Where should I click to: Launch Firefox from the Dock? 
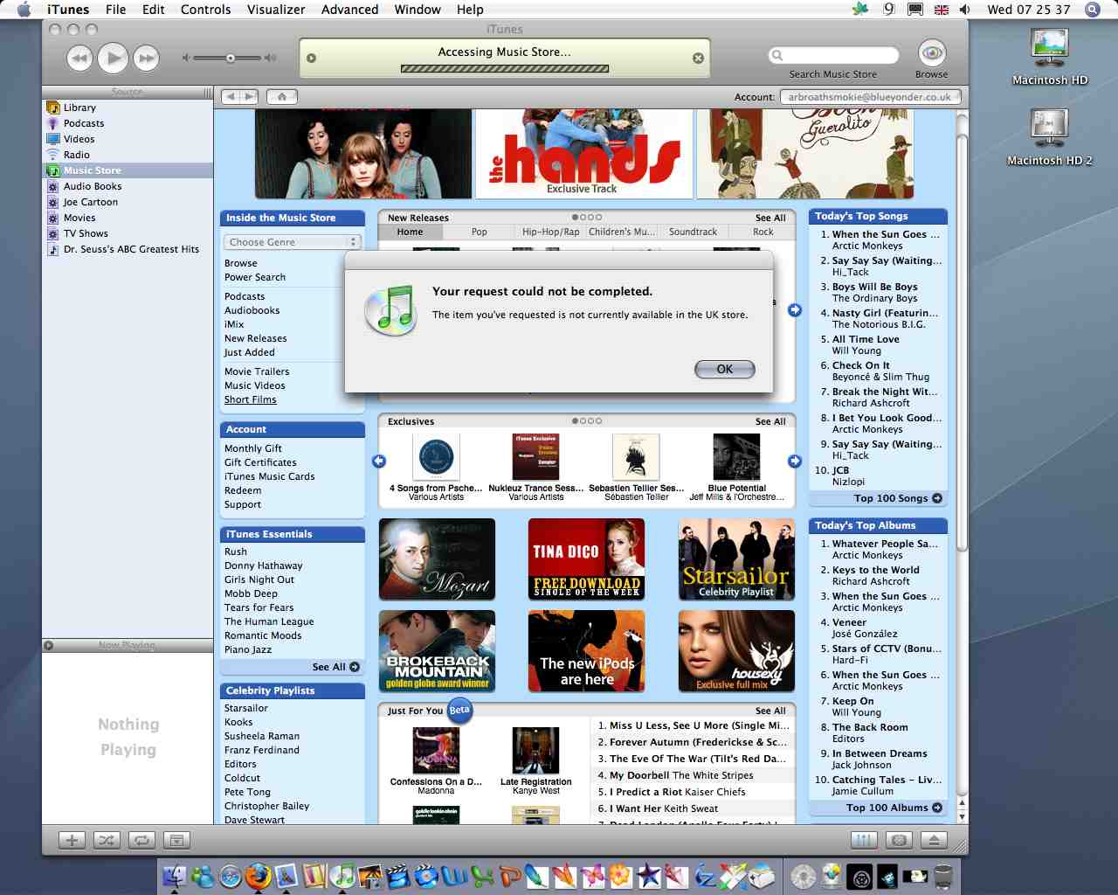pos(258,875)
